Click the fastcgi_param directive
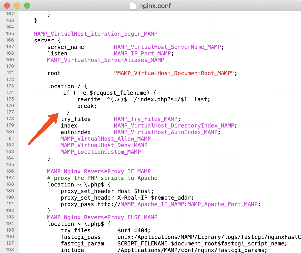Screen dimensions: 301x253 point(82,244)
